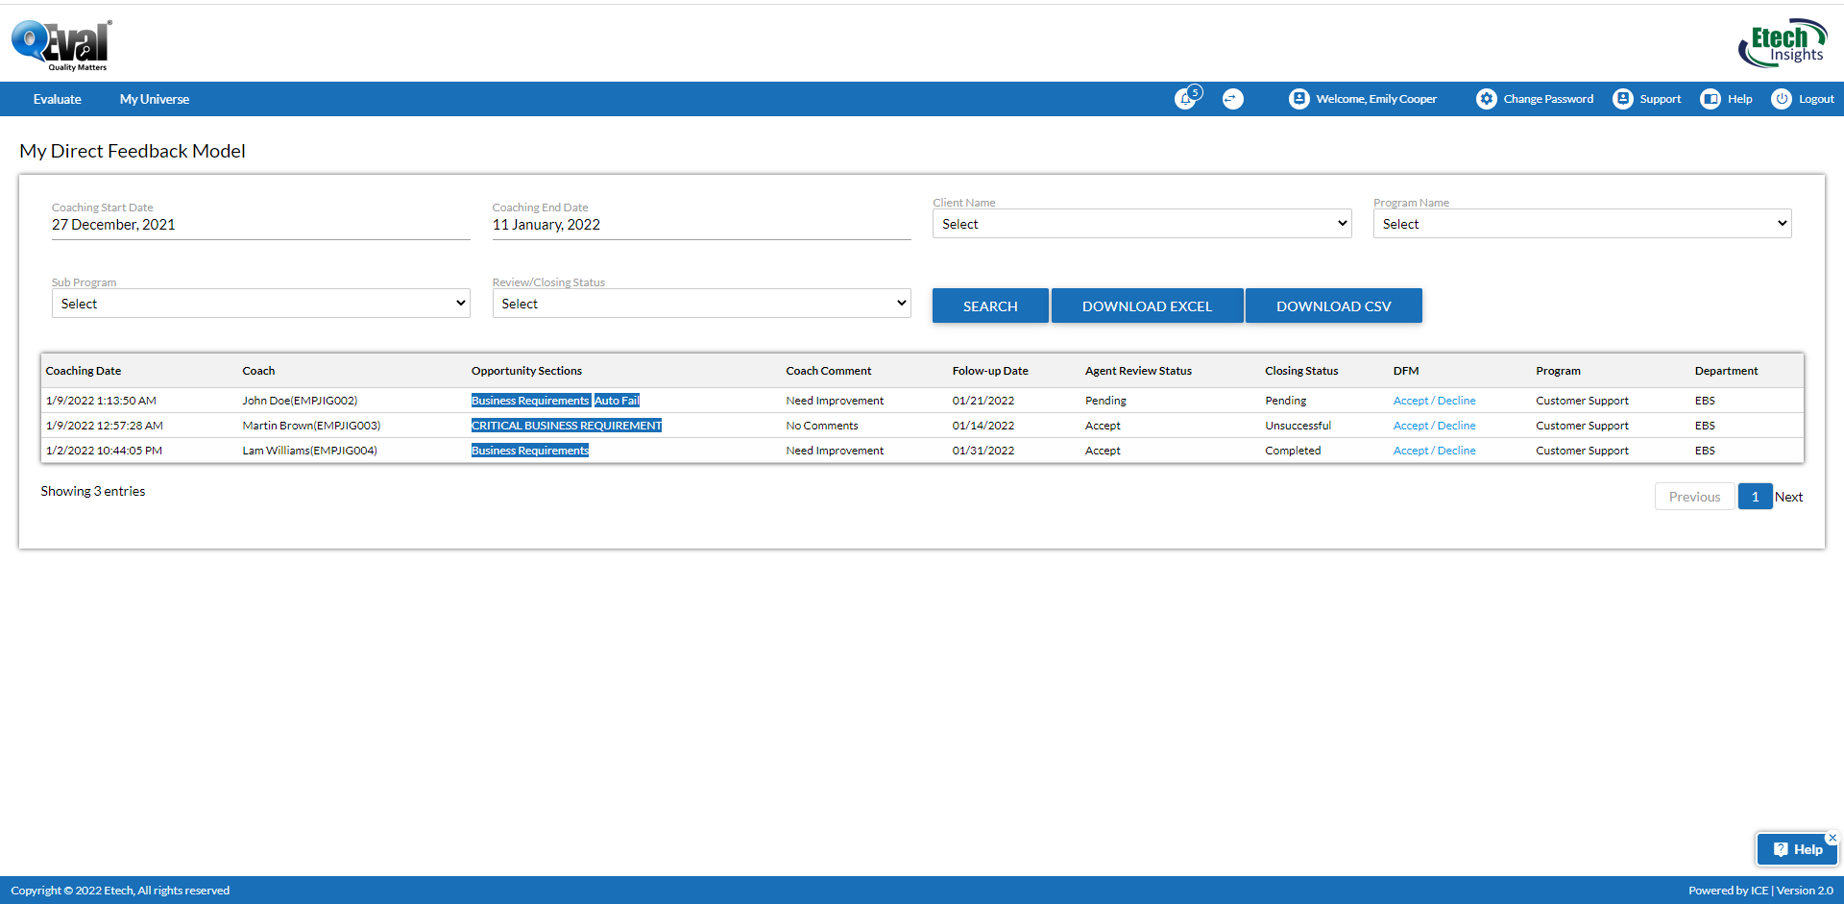Click the Support person icon
The height and width of the screenshot is (904, 1844).
coord(1622,99)
